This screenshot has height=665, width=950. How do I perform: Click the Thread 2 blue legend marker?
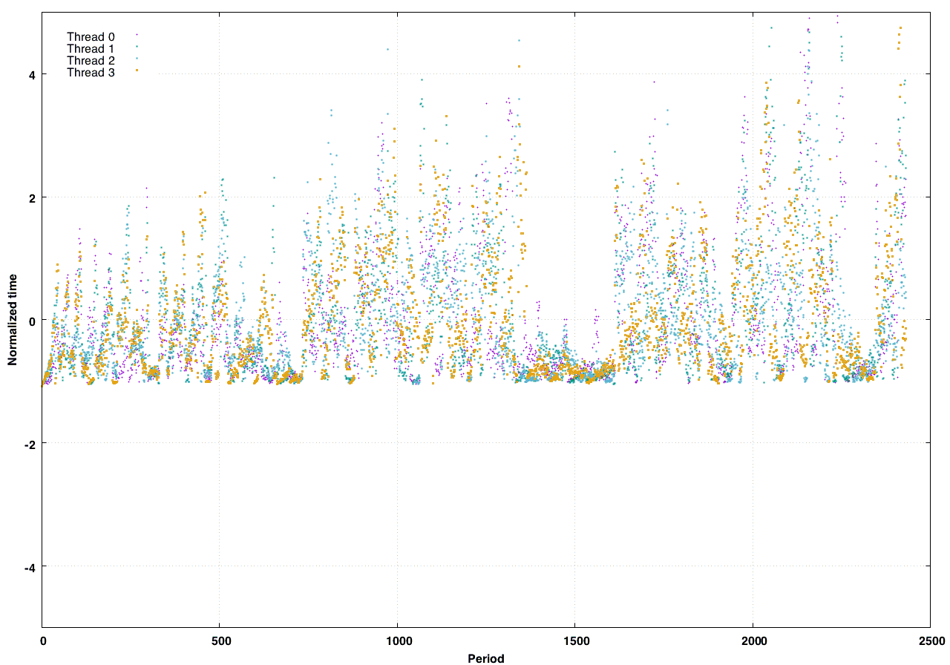click(x=137, y=59)
